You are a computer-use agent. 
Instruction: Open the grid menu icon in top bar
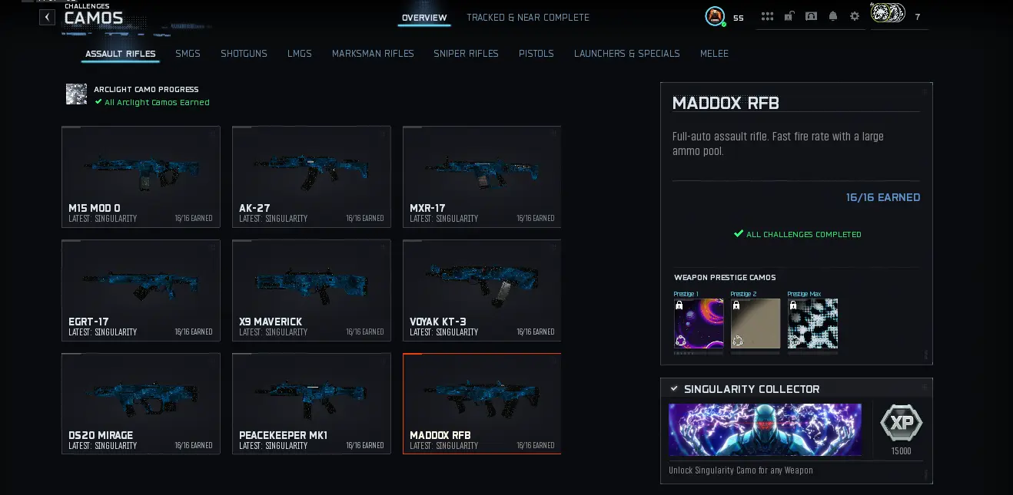pos(767,16)
